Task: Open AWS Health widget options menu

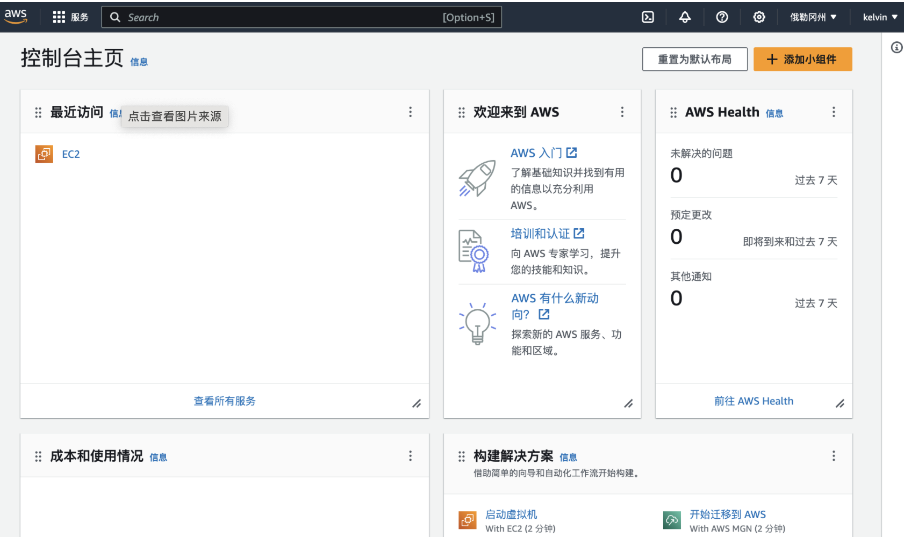Action: click(x=834, y=112)
